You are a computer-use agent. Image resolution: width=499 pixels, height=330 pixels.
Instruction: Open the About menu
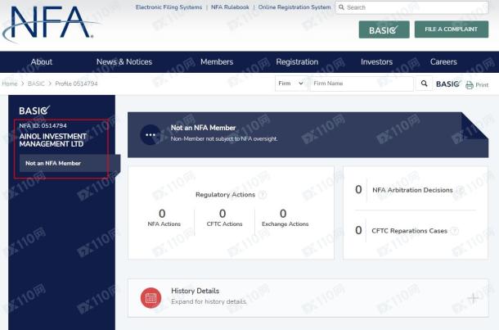(x=42, y=61)
